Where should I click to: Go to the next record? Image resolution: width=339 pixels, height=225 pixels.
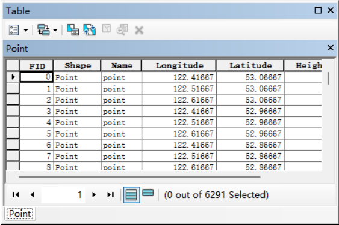pyautogui.click(x=93, y=194)
